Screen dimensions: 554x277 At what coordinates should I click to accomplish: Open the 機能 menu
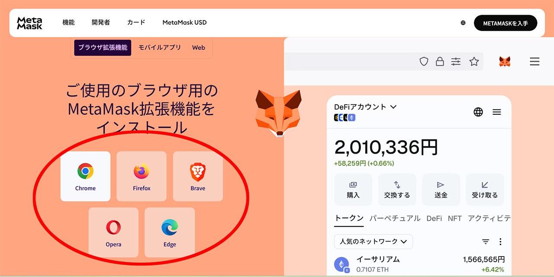(x=68, y=23)
